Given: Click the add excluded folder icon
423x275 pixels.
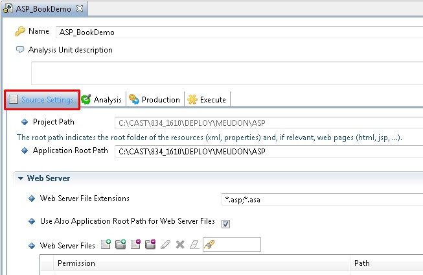Looking at the screenshot, I should click(x=150, y=245).
